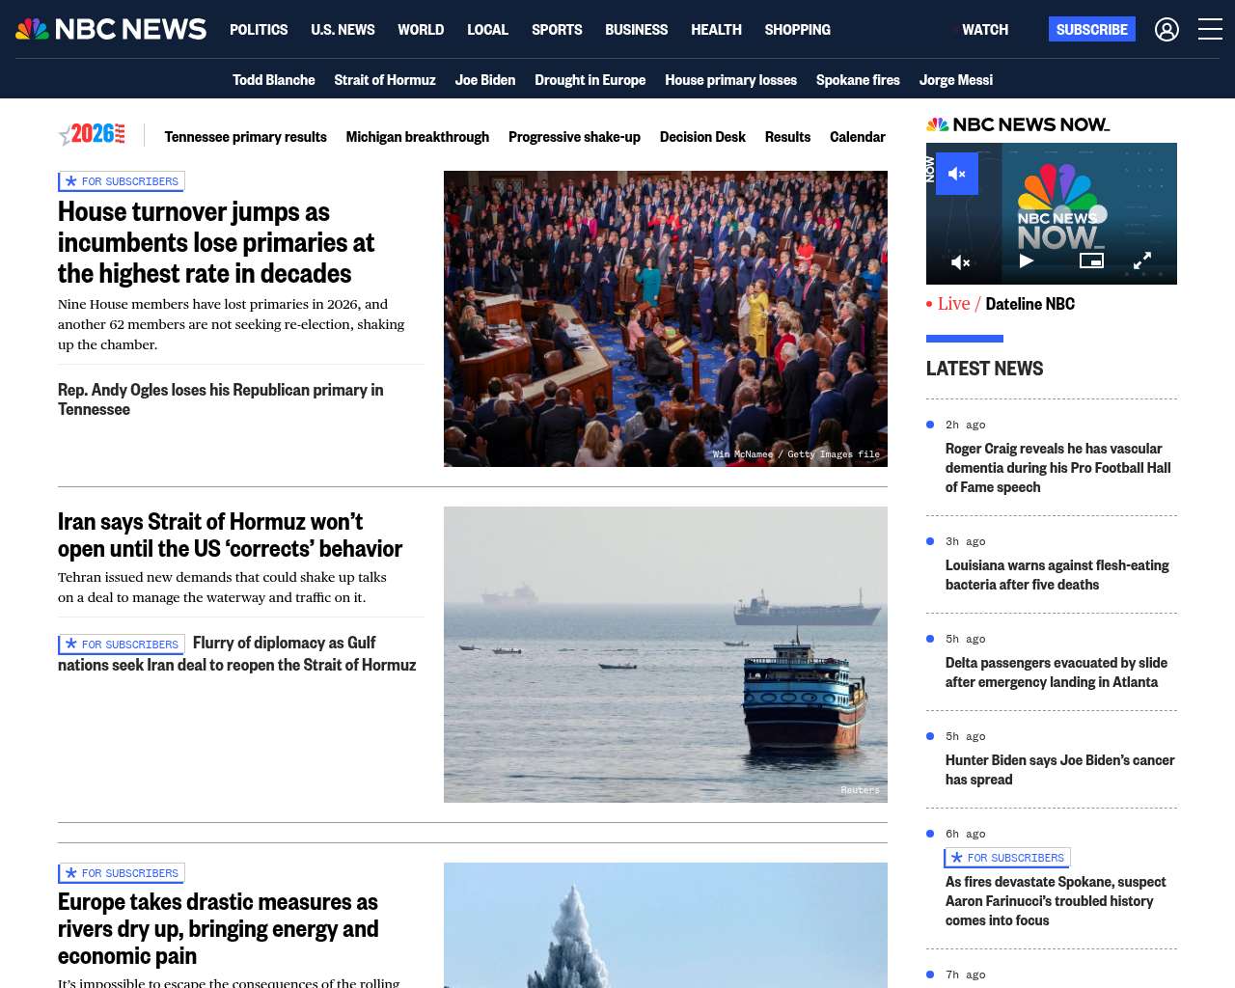Open the Progressive shake-up link

click(x=574, y=137)
